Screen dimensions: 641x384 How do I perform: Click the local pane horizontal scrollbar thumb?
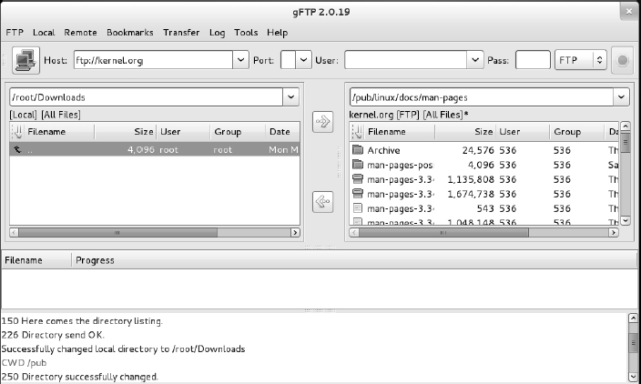tap(117, 232)
